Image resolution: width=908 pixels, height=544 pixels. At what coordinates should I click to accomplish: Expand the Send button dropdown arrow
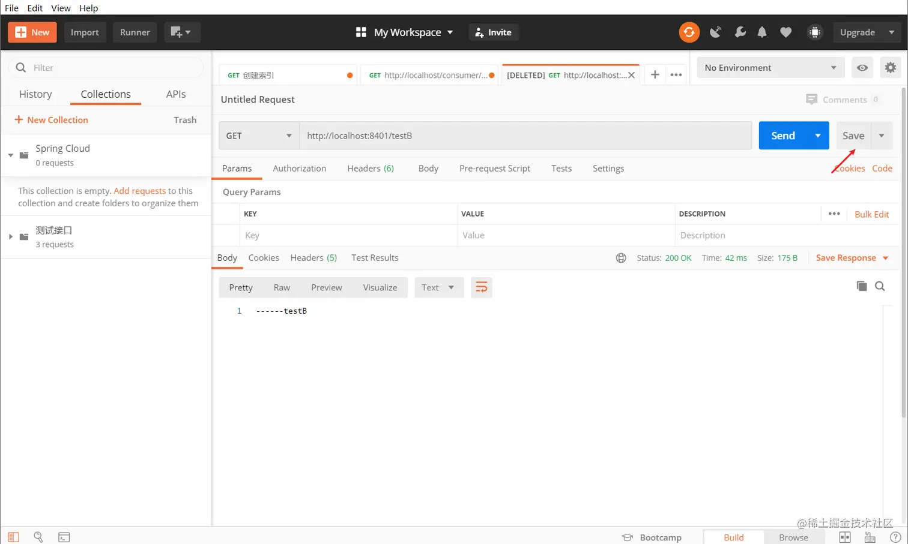pos(818,136)
